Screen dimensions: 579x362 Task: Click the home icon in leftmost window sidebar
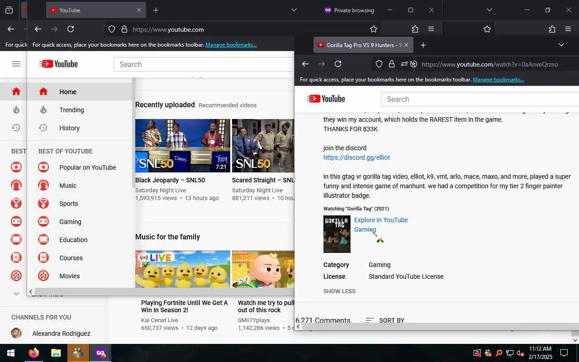click(x=16, y=91)
